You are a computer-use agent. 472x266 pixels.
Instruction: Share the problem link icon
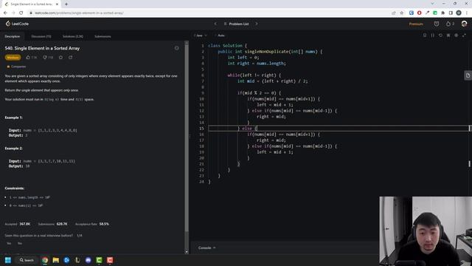pyautogui.click(x=71, y=58)
